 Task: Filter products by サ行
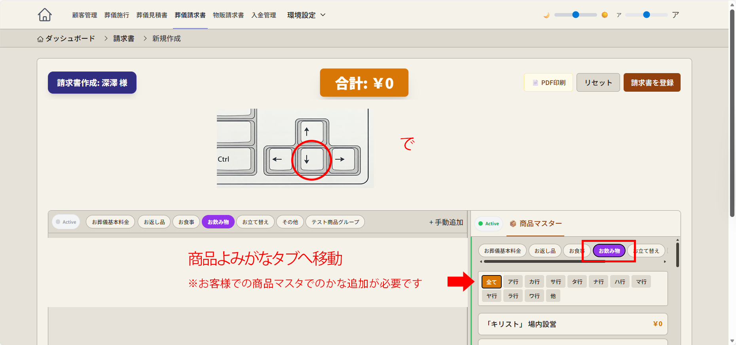556,282
